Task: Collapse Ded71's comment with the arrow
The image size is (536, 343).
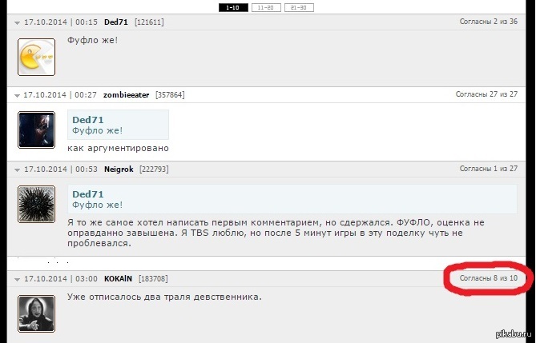Action: (18, 22)
